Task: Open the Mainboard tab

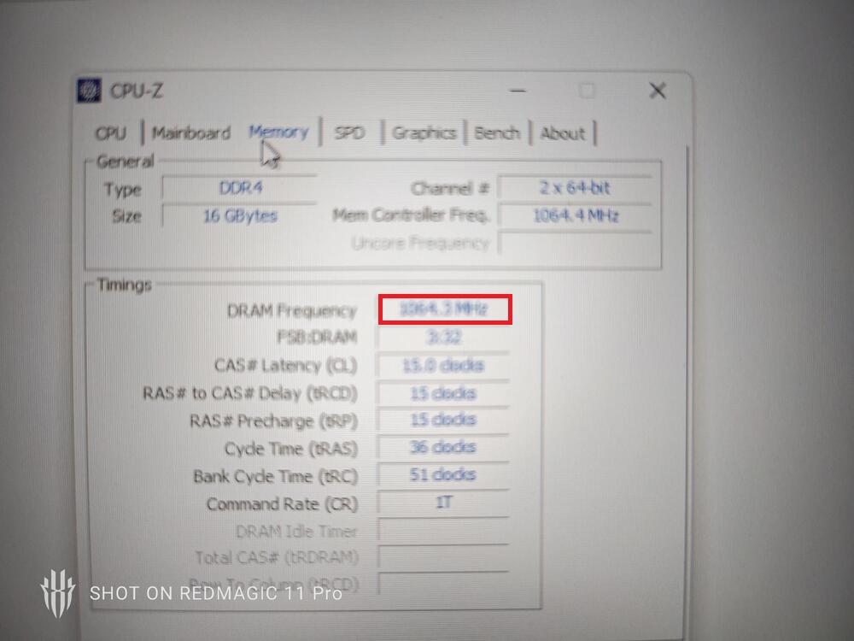Action: (191, 133)
